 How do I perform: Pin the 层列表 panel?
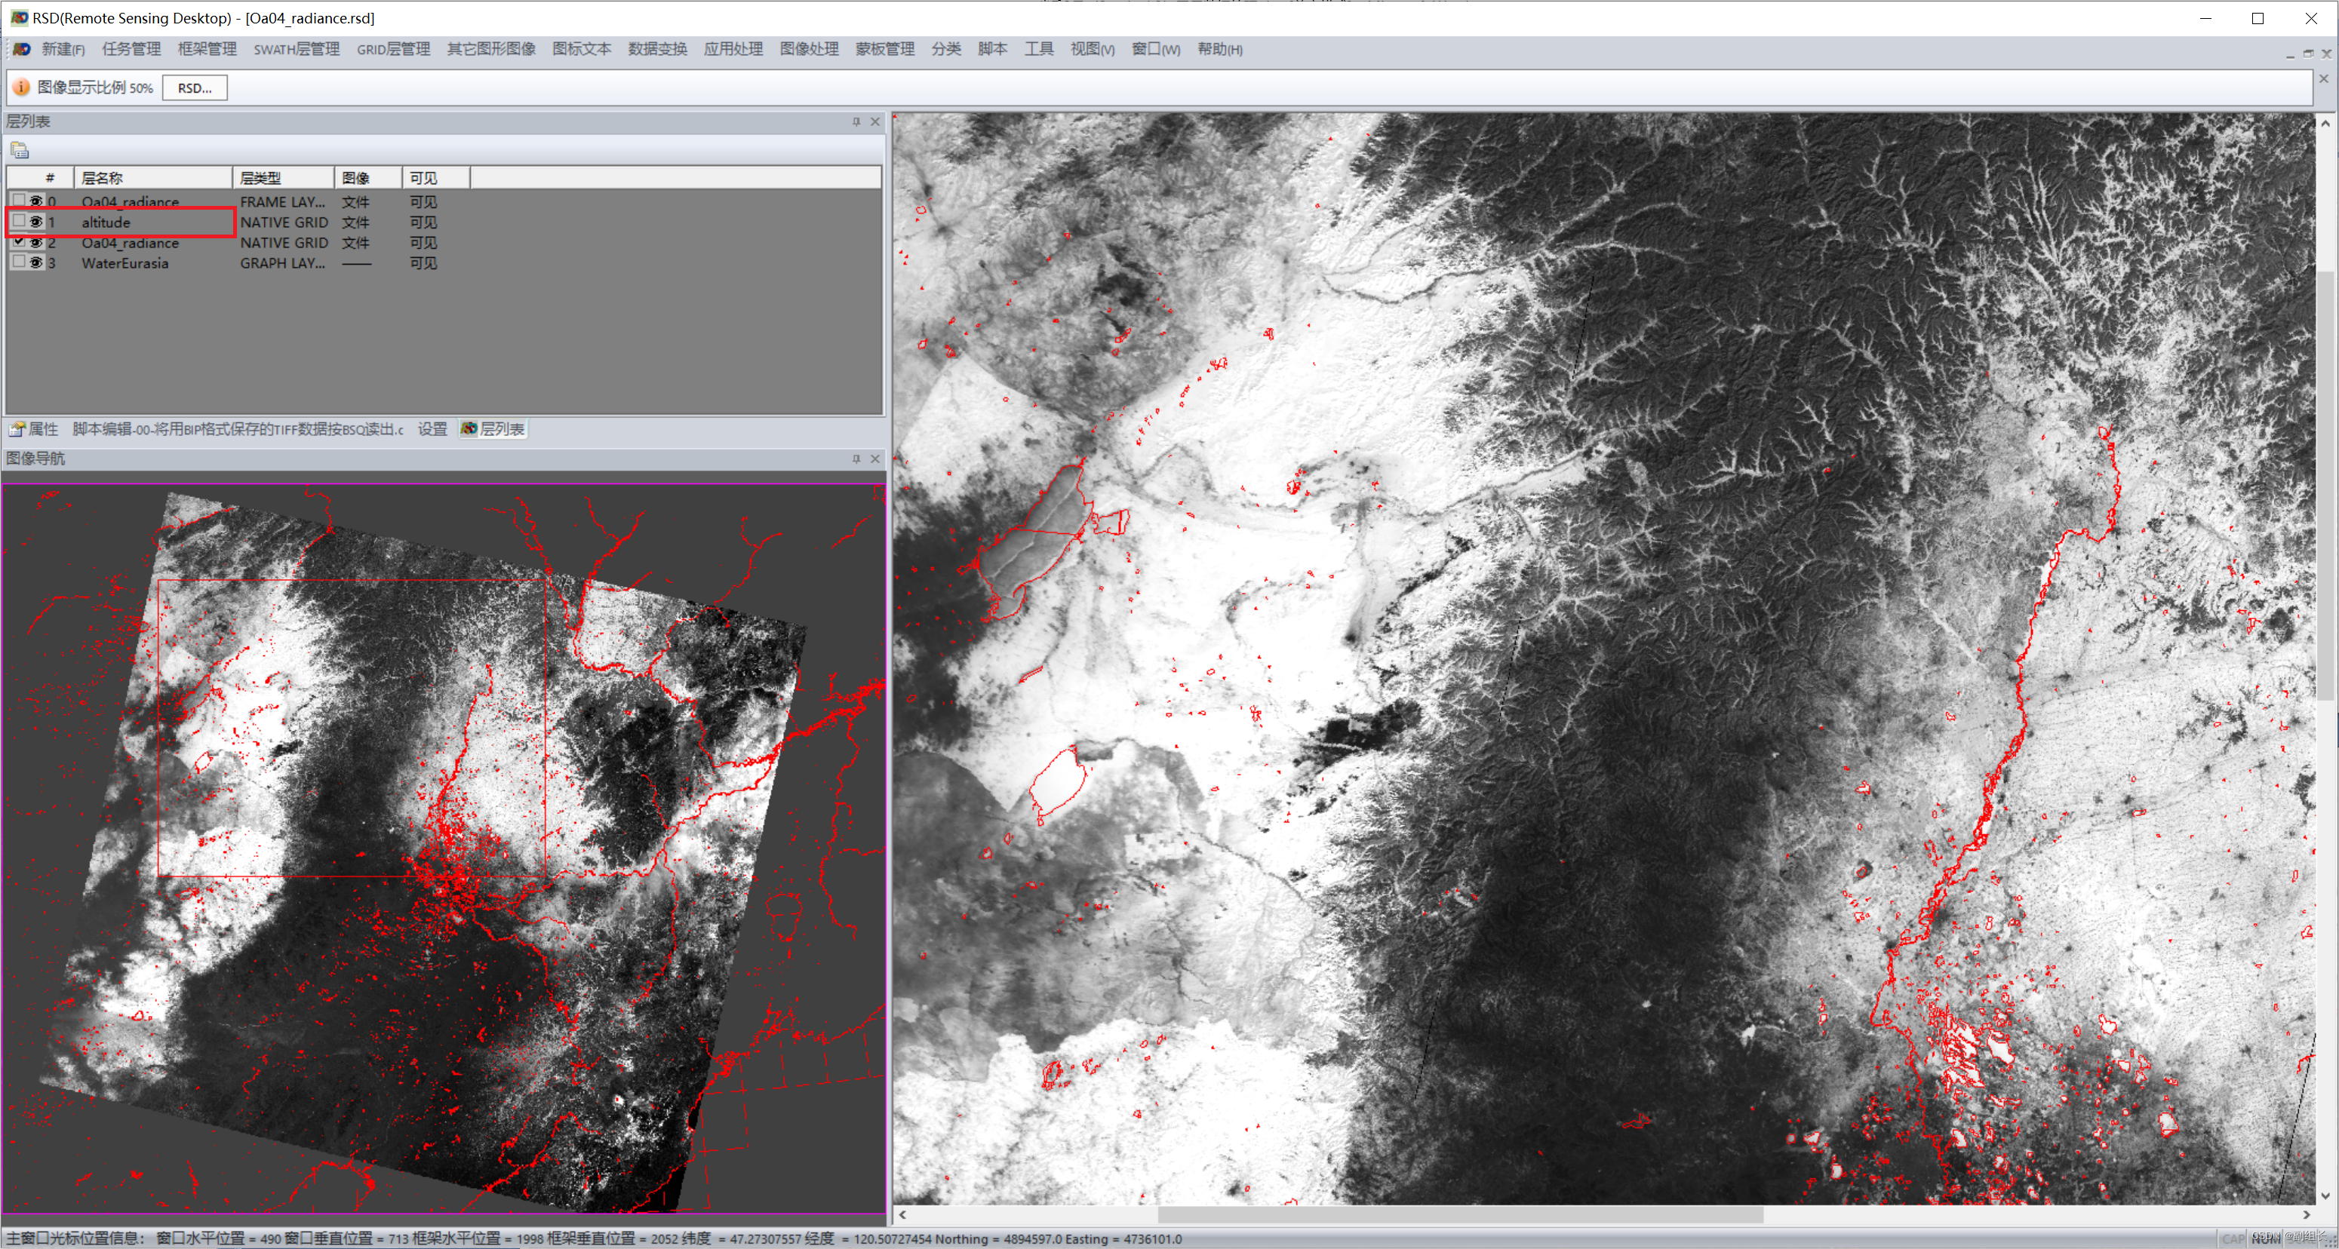(856, 121)
